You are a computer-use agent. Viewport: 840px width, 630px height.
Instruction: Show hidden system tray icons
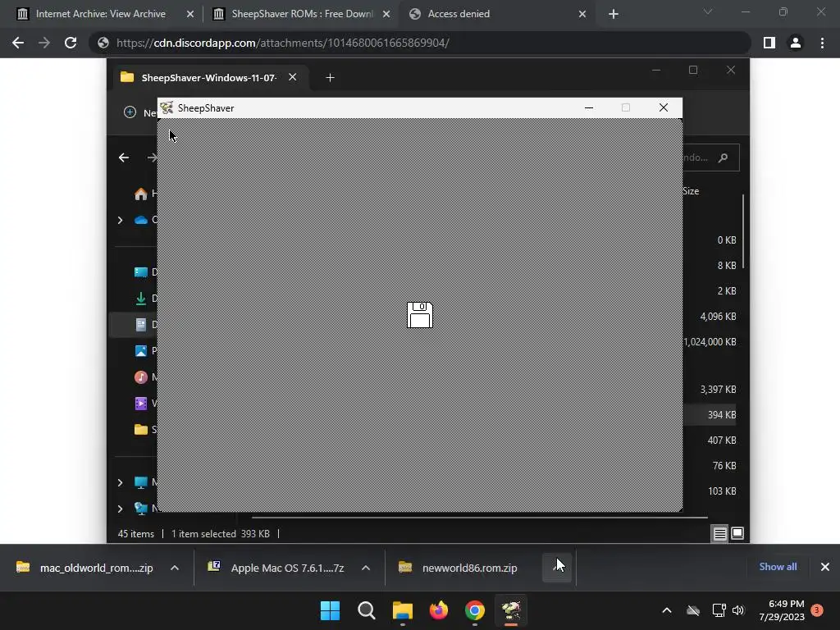click(667, 610)
